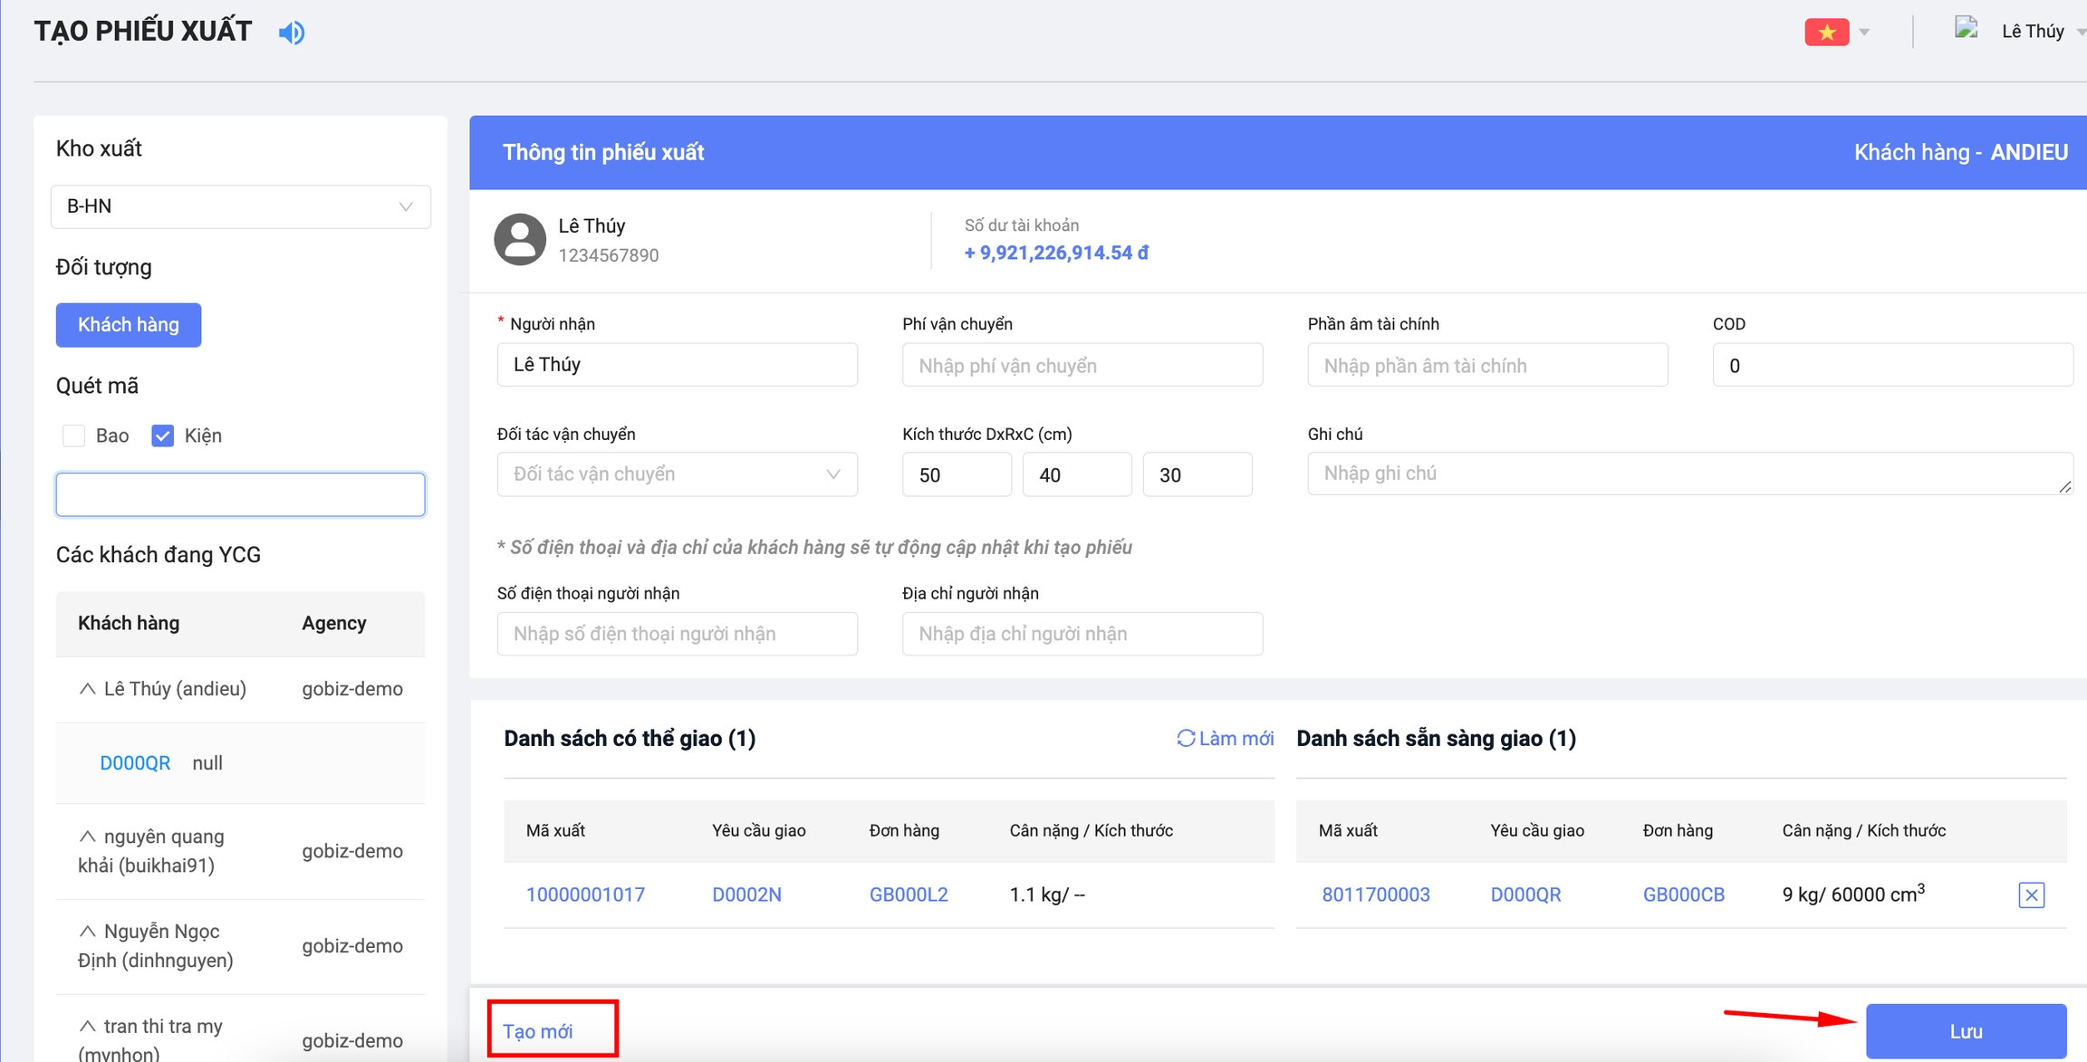This screenshot has height=1062, width=2087.
Task: Click the scan code input field
Action: (240, 494)
